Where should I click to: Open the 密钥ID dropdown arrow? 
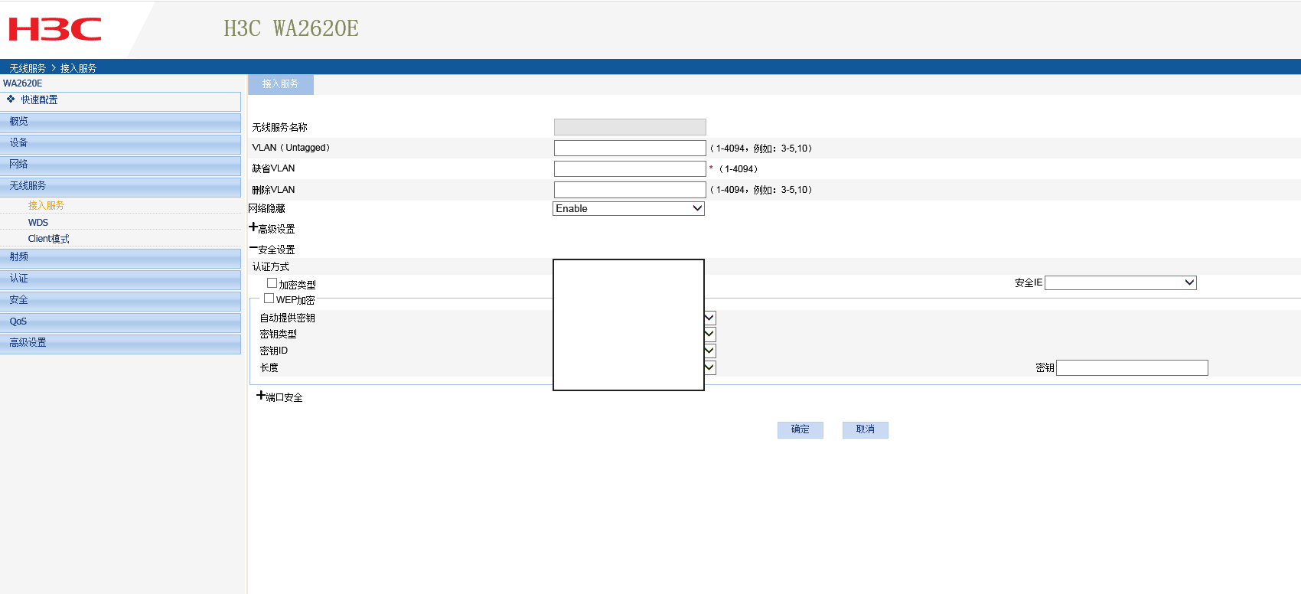(709, 351)
